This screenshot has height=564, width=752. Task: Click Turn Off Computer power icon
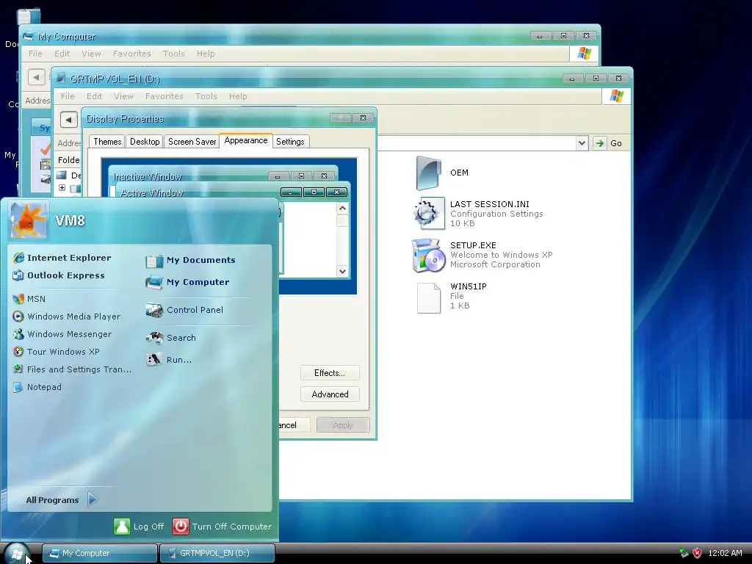[x=181, y=527]
